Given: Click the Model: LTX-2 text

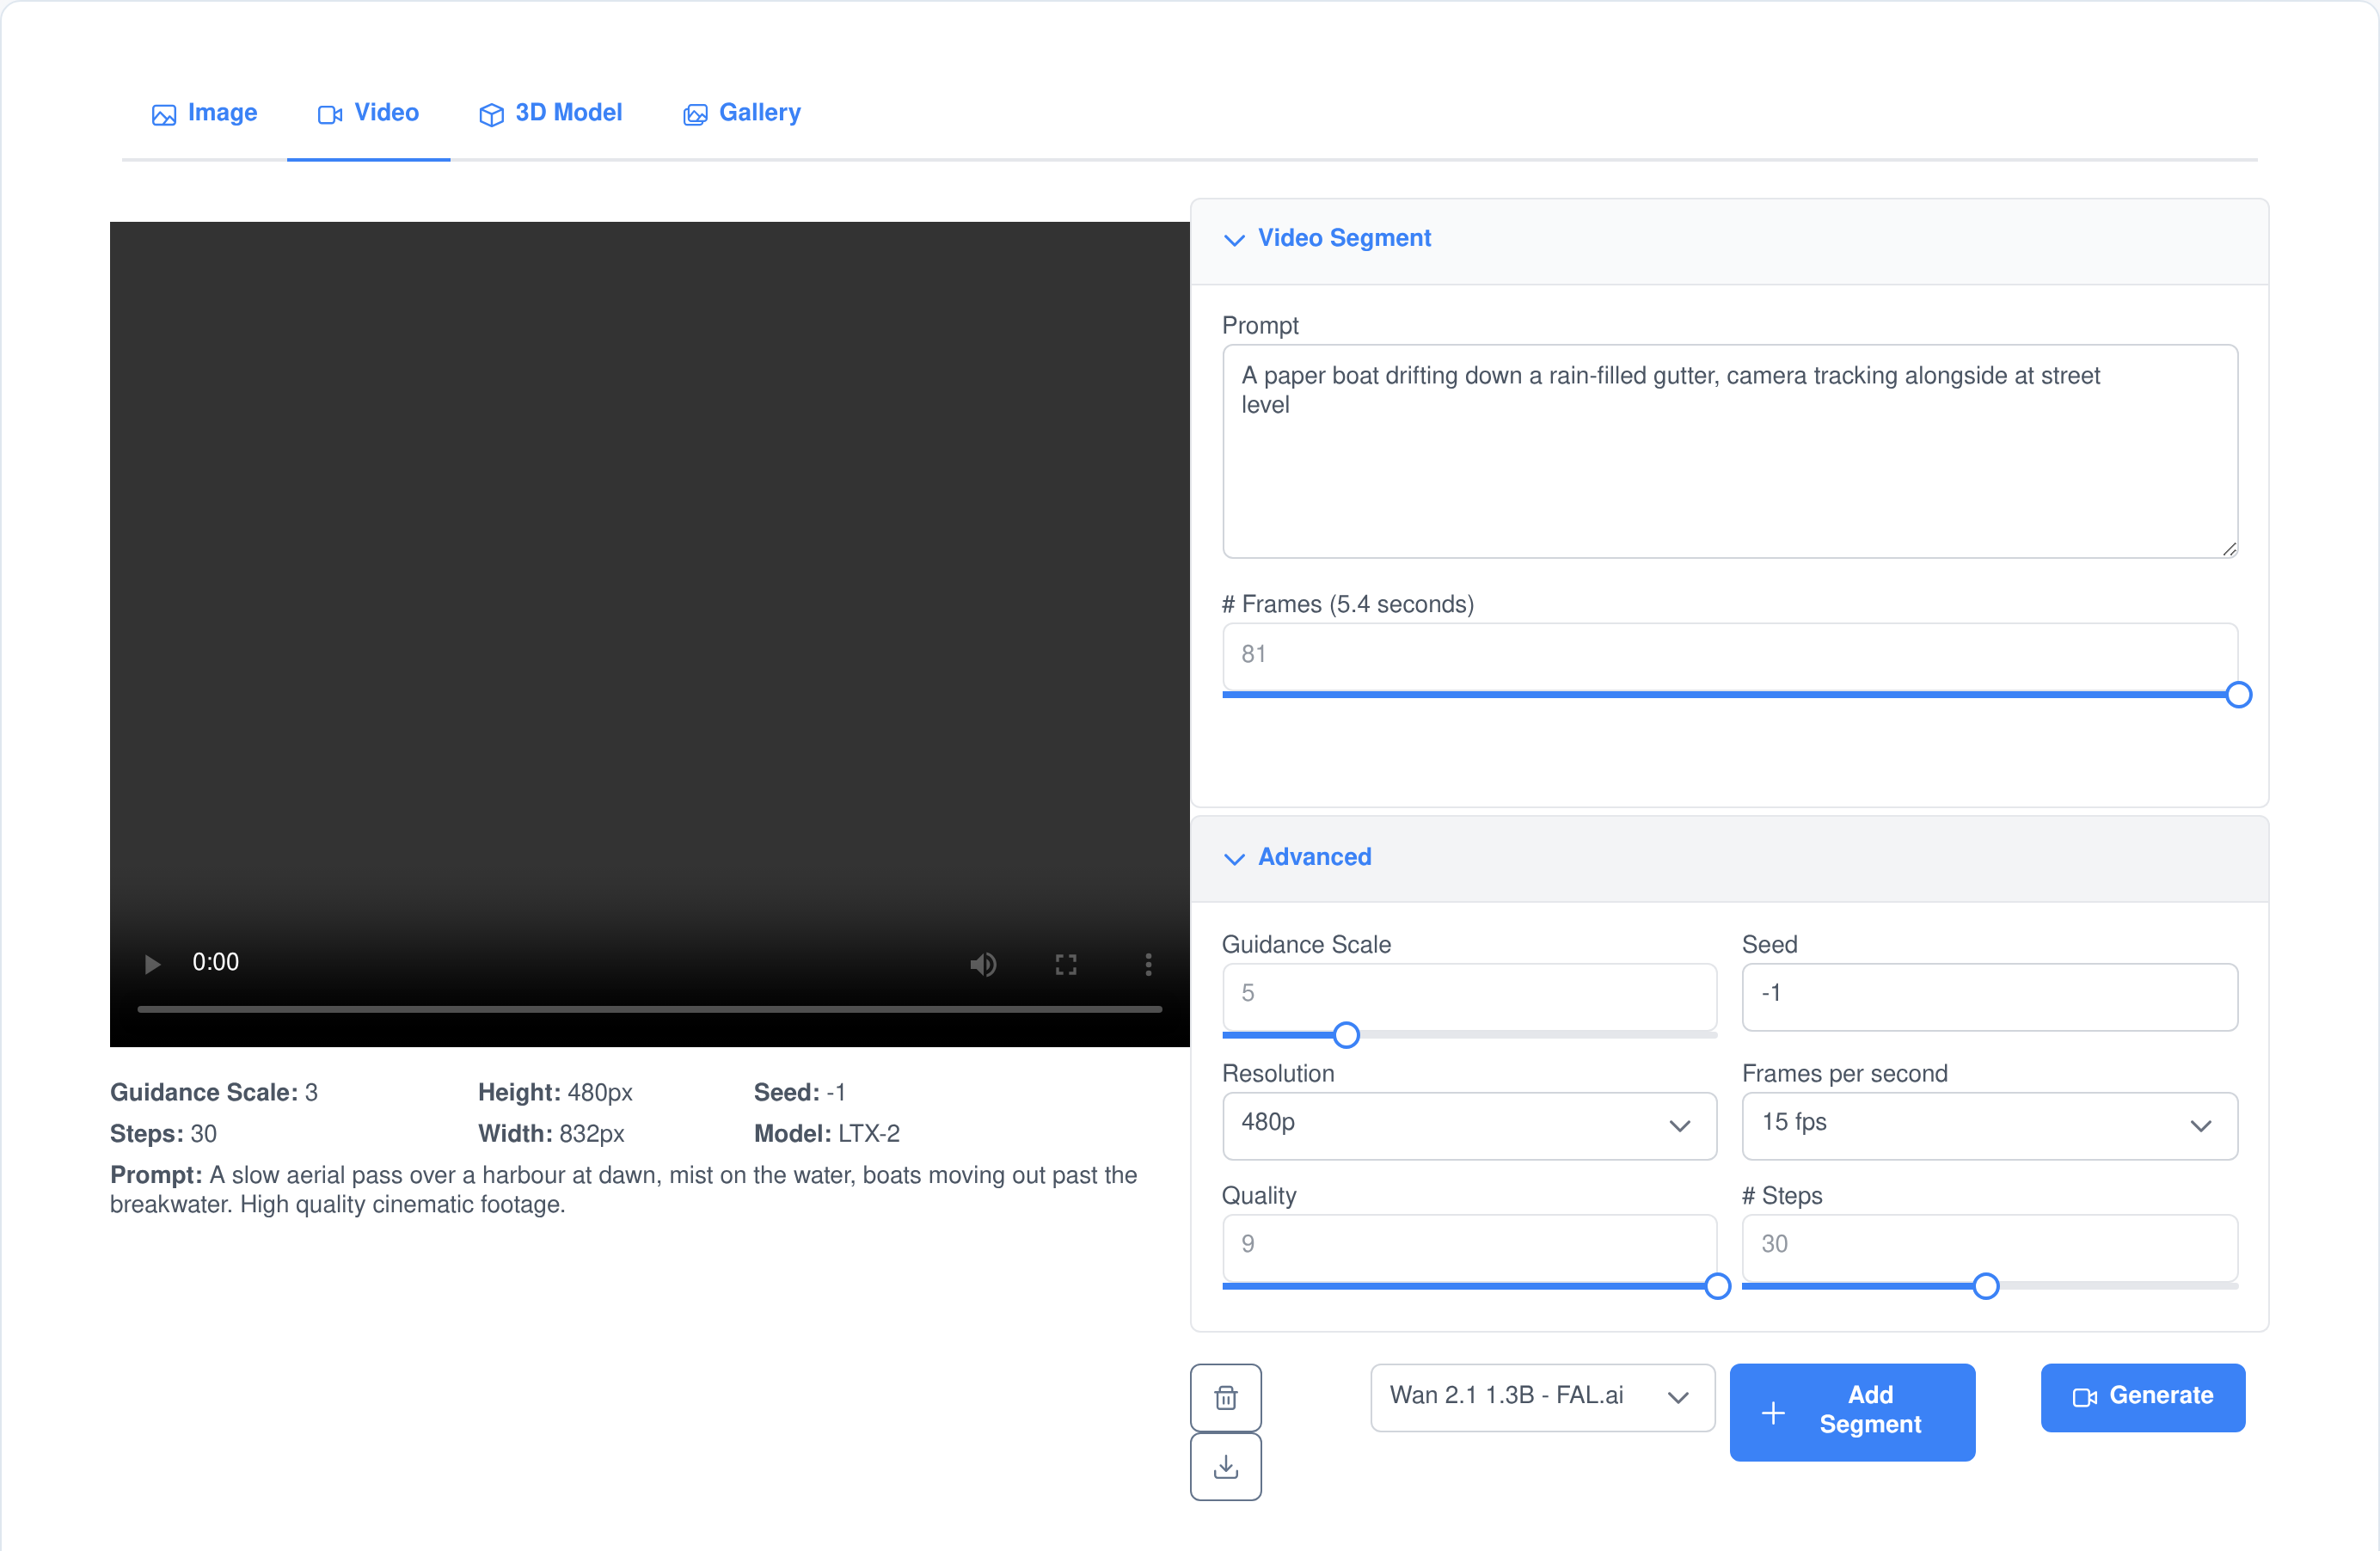Looking at the screenshot, I should (826, 1133).
